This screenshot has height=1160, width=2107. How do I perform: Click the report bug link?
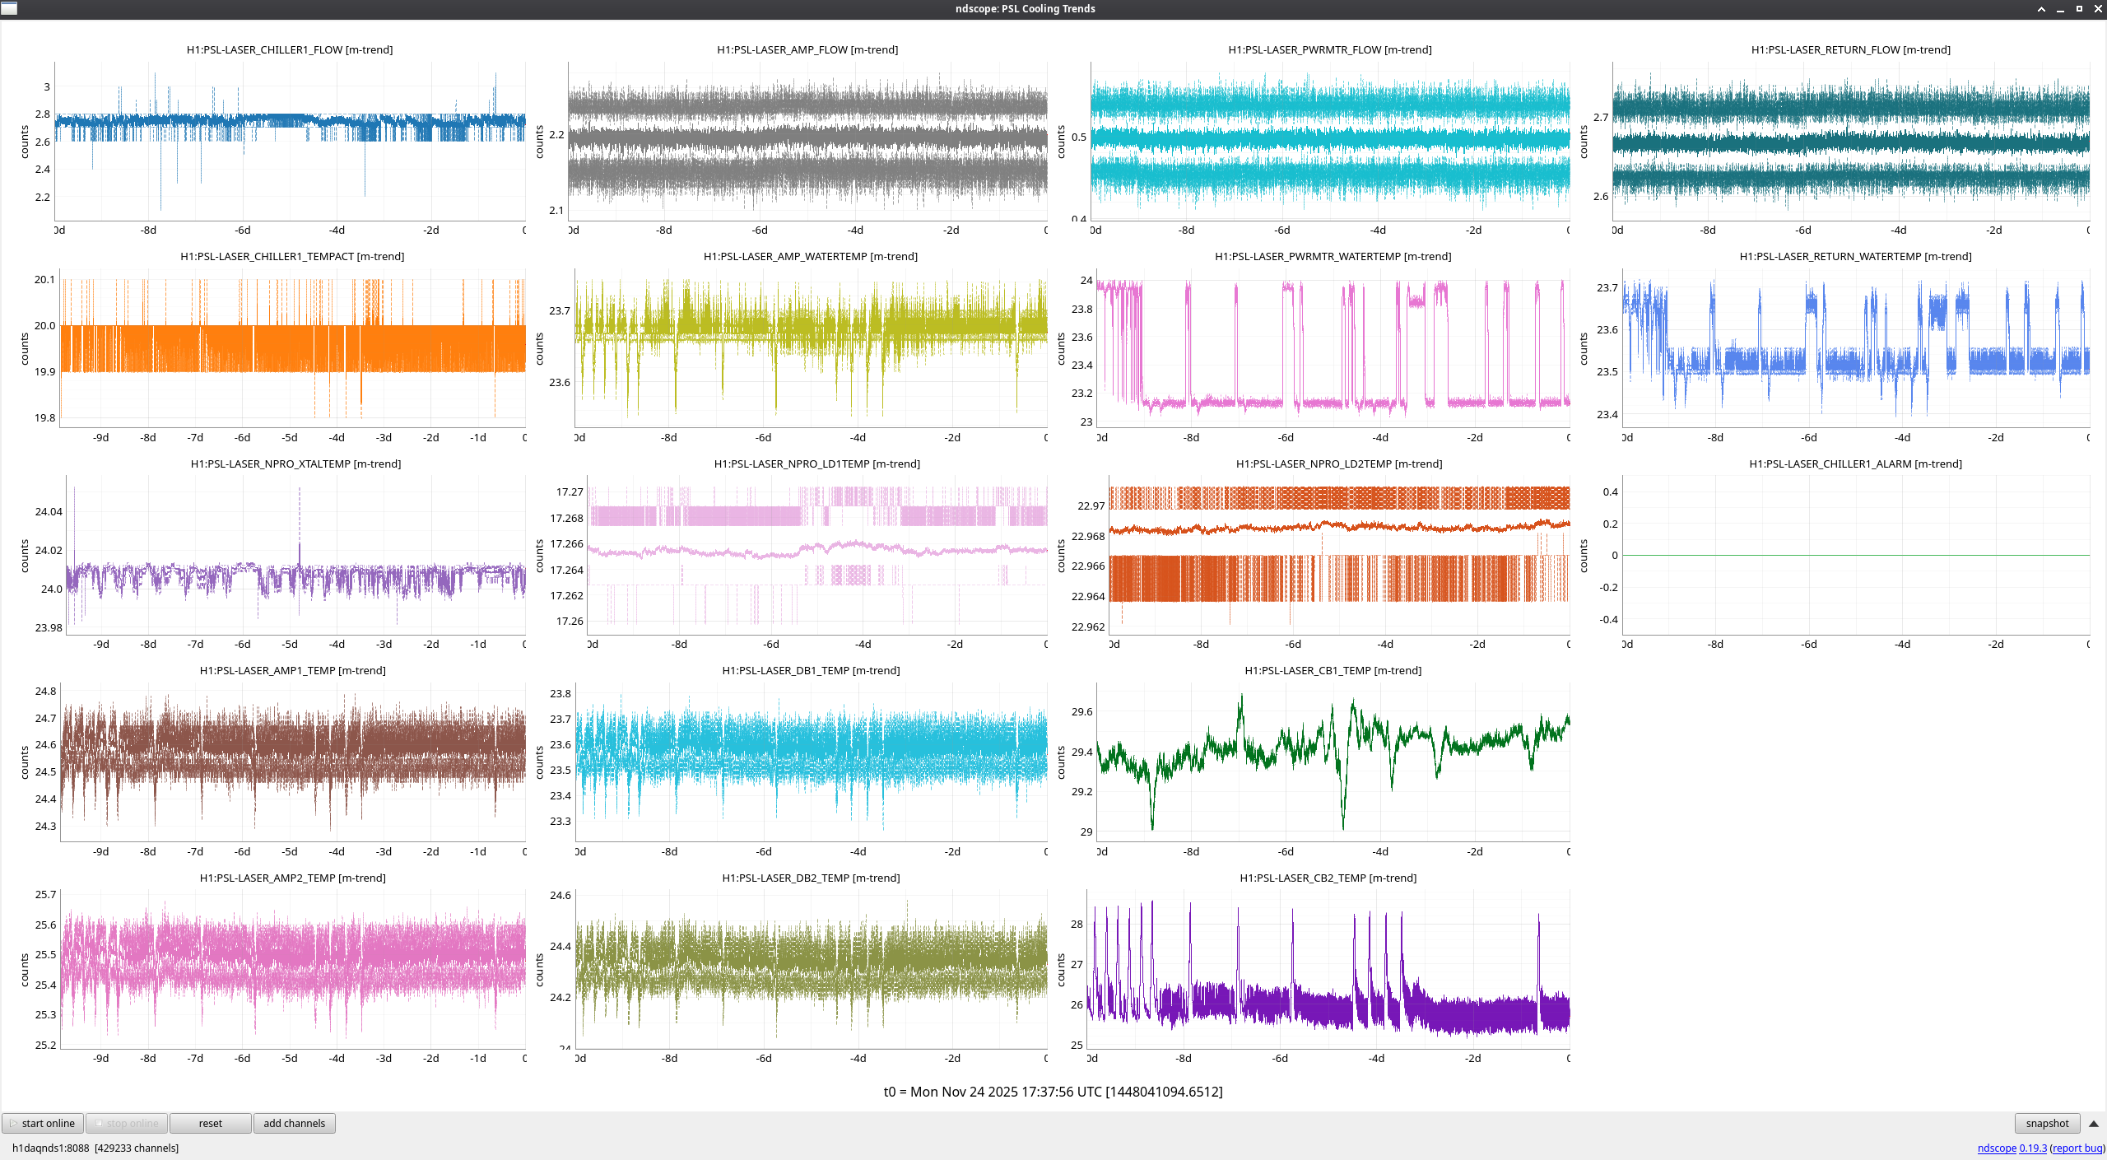[2077, 1148]
